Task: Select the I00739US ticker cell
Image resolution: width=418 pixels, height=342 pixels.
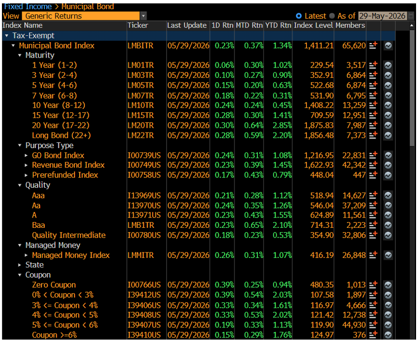Action: click(144, 155)
